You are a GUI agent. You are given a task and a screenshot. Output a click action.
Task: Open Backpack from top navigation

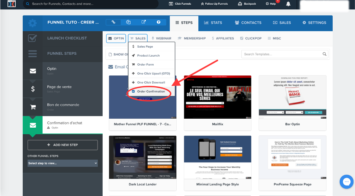coord(247,4)
